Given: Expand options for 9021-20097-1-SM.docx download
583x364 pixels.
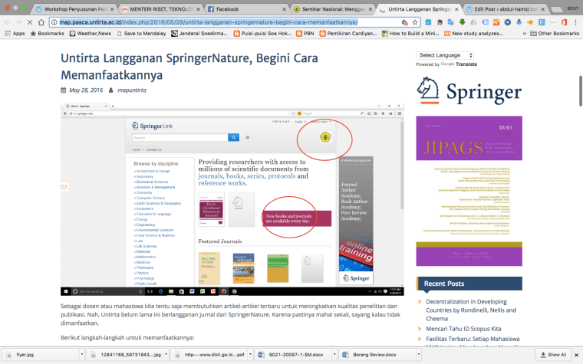Looking at the screenshot, I should point(334,355).
